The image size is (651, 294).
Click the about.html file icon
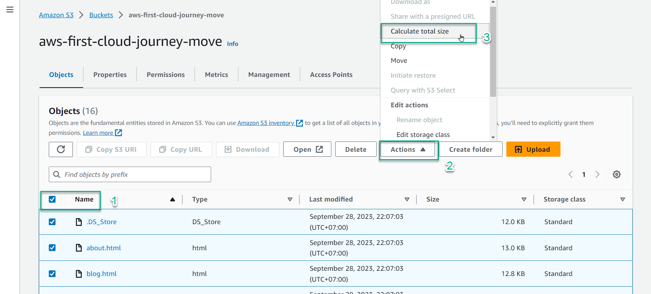click(x=79, y=248)
